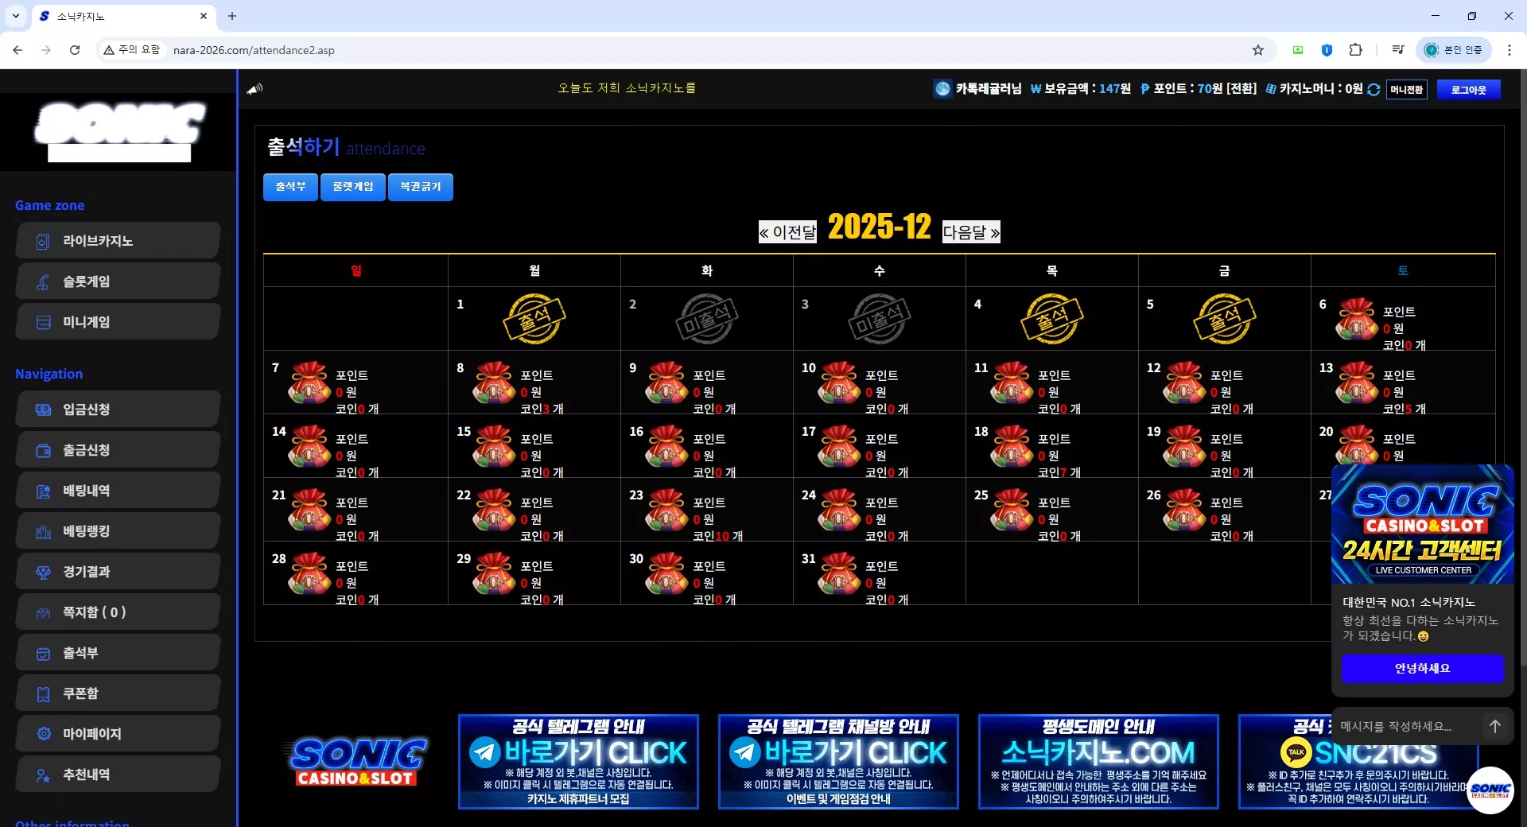
Task: Open a new browser tab
Action: (x=232, y=16)
